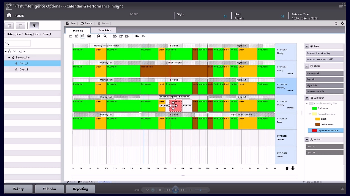The height and width of the screenshot is (196, 350).
Task: Click the Light Off action
Action: point(324,153)
